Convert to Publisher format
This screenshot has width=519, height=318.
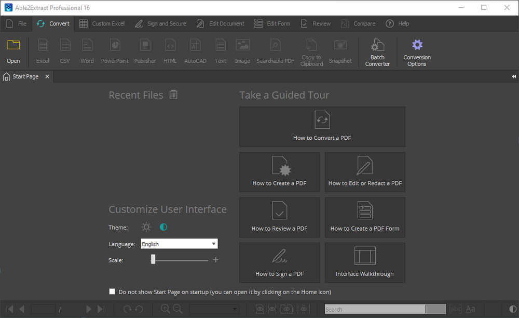point(145,51)
